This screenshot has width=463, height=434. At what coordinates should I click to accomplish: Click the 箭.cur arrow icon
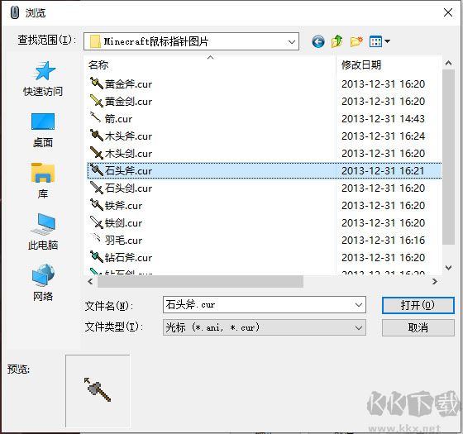coord(96,118)
